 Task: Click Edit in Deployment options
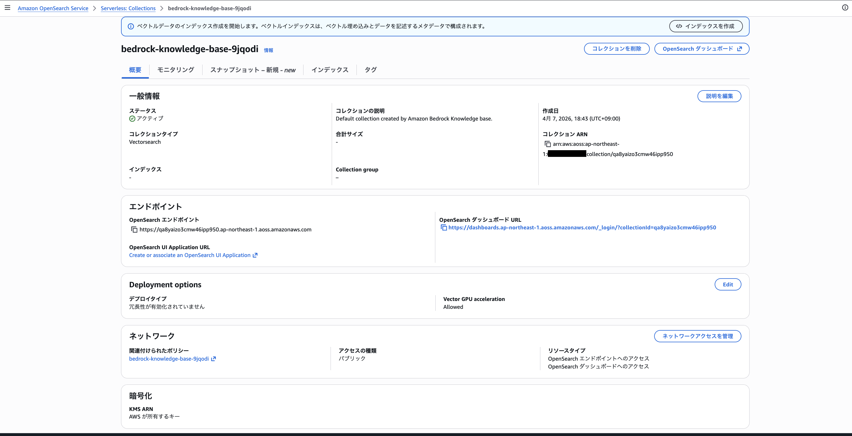click(728, 284)
